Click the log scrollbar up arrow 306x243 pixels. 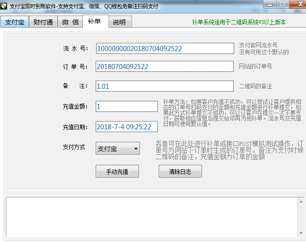(301, 202)
